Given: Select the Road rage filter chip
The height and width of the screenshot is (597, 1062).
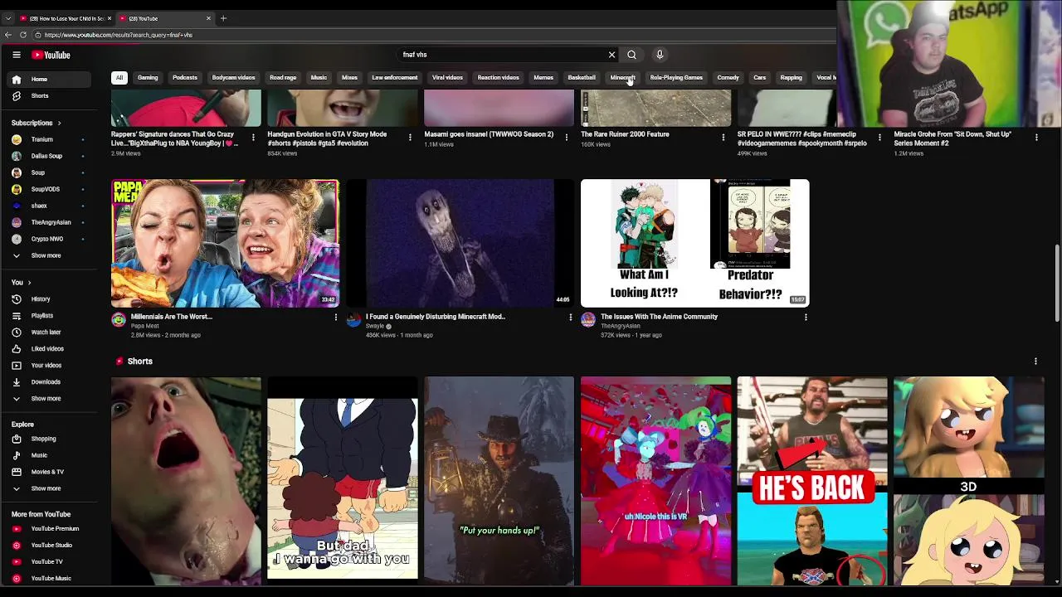Looking at the screenshot, I should pos(283,78).
